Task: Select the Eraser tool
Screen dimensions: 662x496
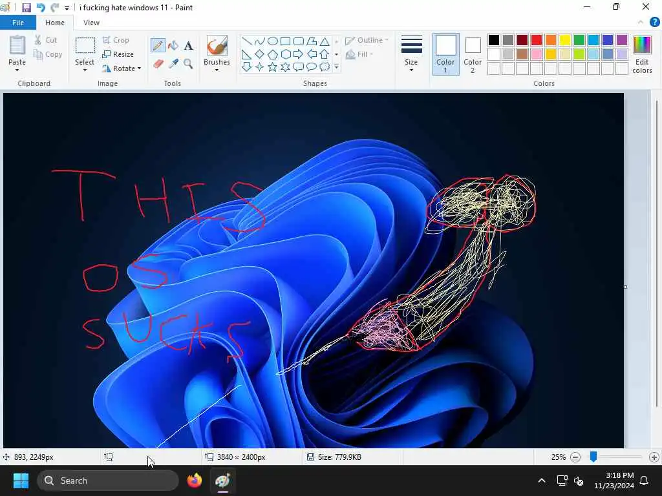Action: point(158,64)
